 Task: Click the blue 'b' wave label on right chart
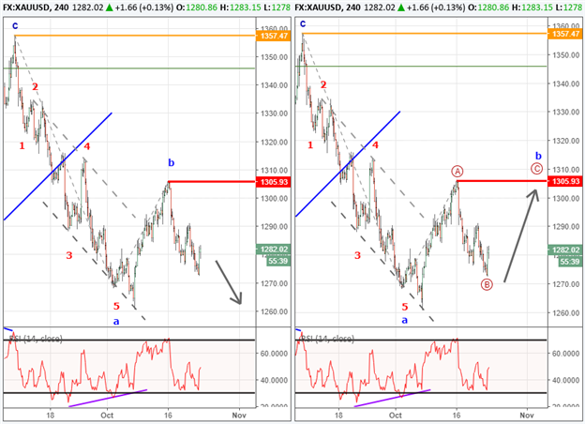point(538,156)
